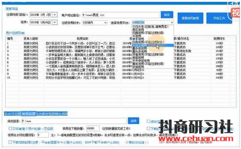Viewport: 241px width, 149px height.
Task: Select row starting 小孩拔萝卜
Action: (x=120, y=62)
